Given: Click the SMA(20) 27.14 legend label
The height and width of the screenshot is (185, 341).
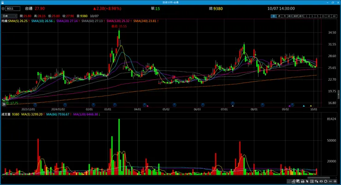Looking at the screenshot, I should point(67,21).
